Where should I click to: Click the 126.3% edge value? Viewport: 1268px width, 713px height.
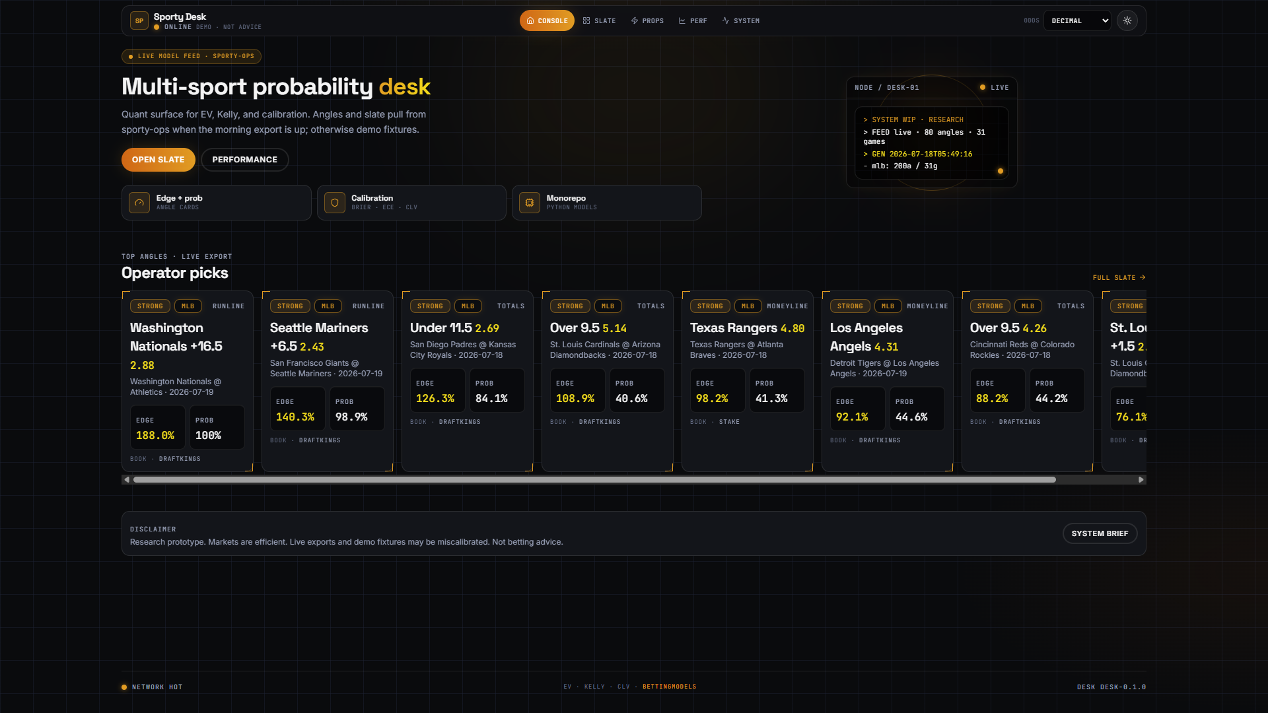coord(435,399)
